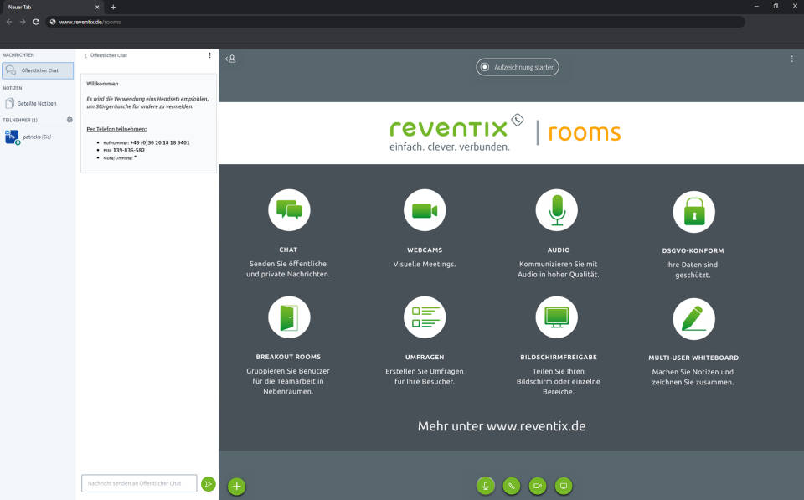Viewport: 804px width, 500px height.
Task: Start screen sharing bottom button
Action: point(564,486)
